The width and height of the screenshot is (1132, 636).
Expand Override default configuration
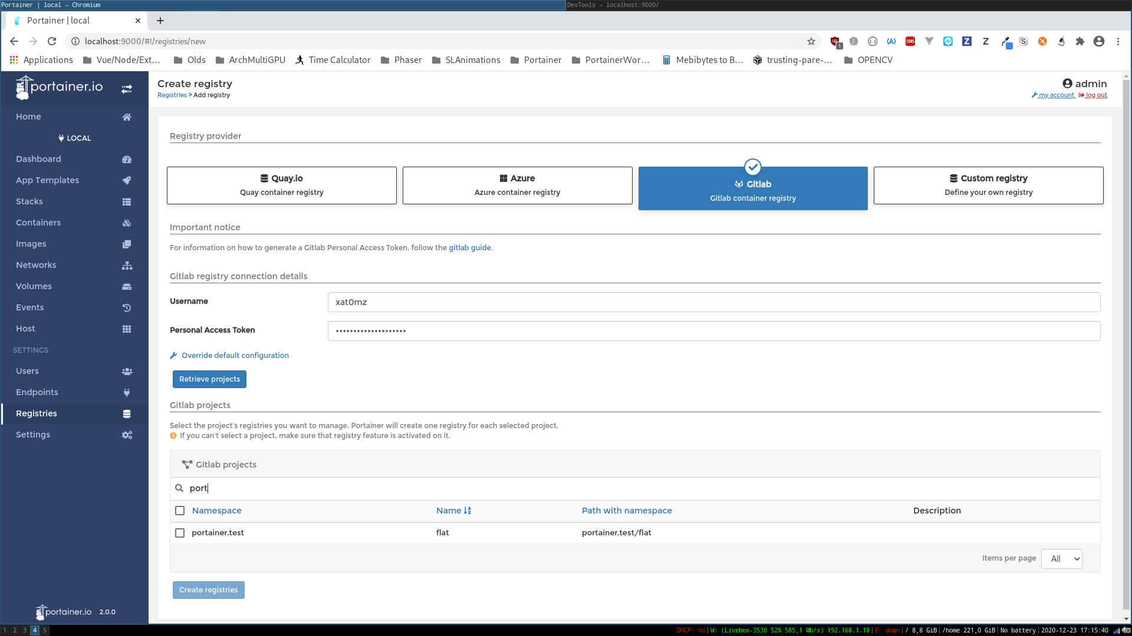tap(235, 356)
